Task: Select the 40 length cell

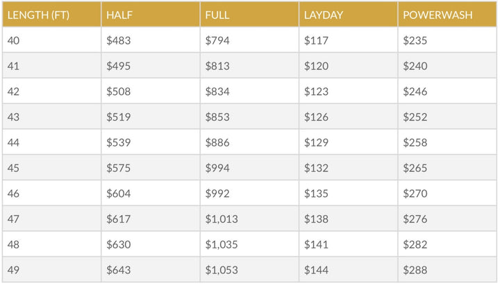Action: pyautogui.click(x=14, y=40)
